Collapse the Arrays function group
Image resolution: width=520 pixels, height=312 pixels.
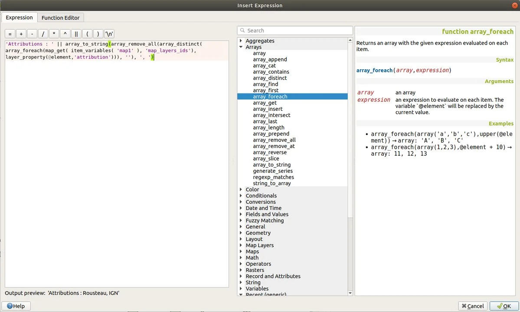tap(242, 47)
